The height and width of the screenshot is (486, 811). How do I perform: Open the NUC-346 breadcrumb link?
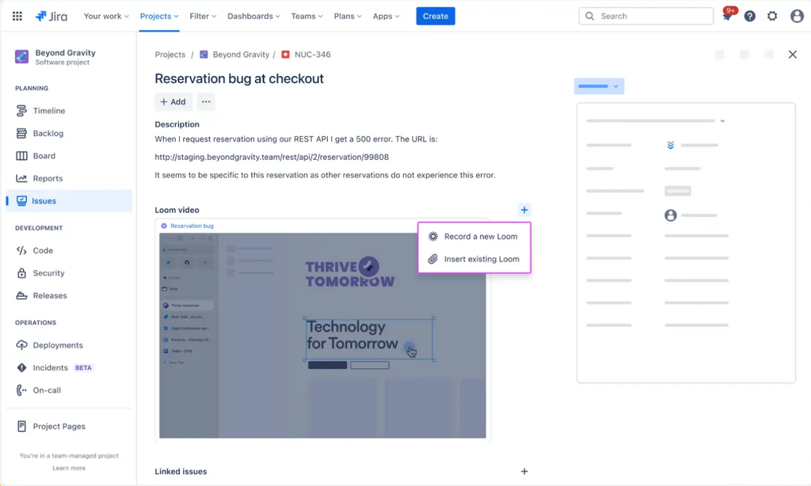(x=312, y=55)
